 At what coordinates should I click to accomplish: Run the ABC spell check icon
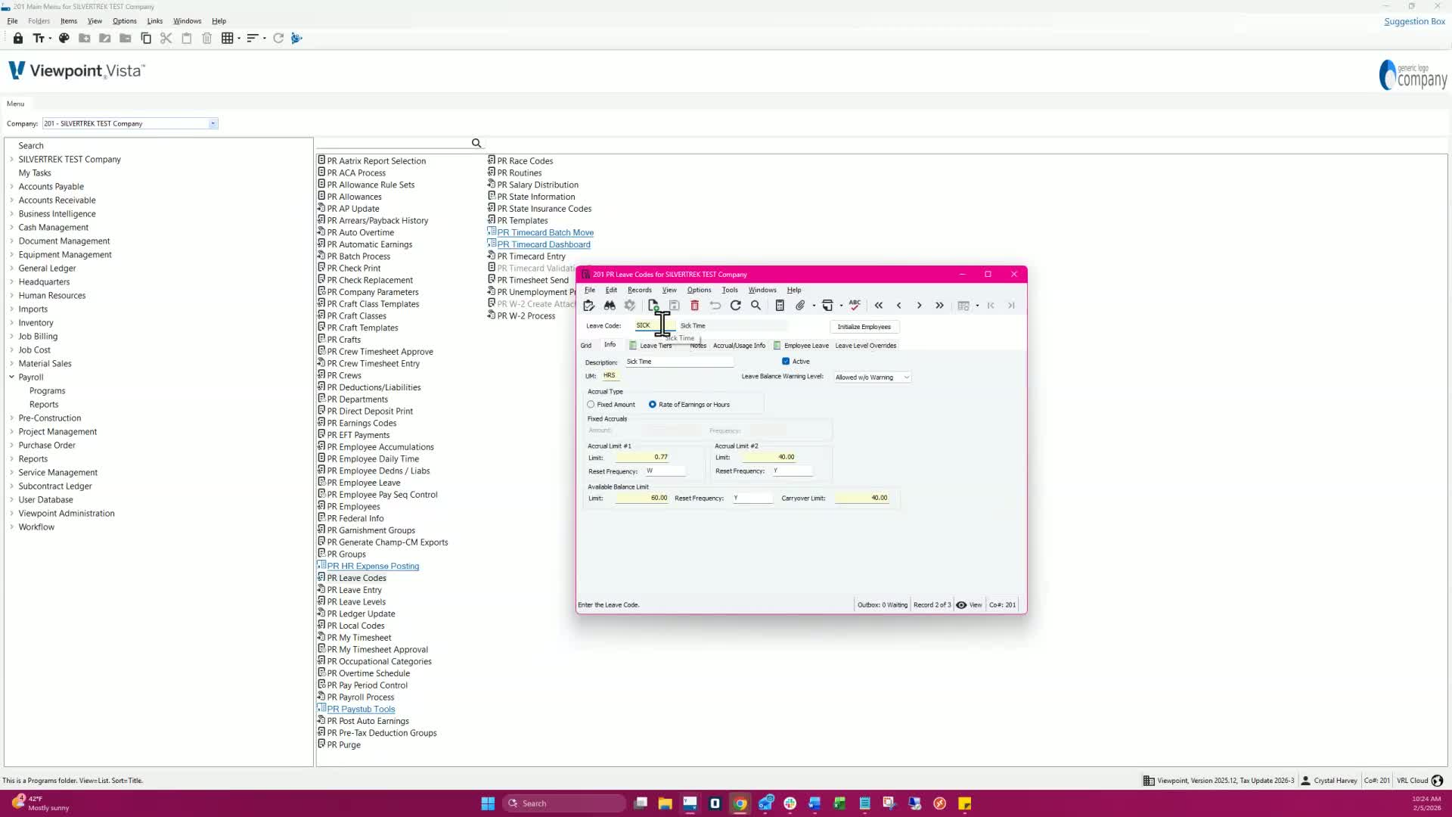855,305
